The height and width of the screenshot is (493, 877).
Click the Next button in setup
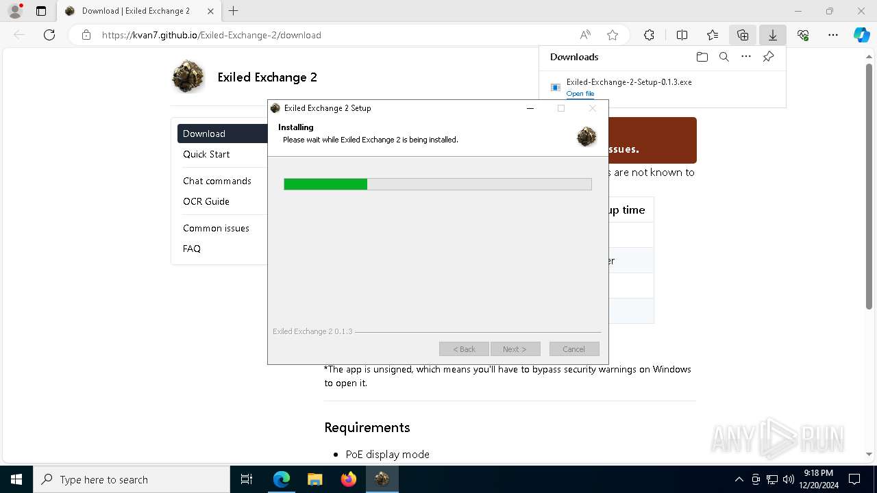click(x=515, y=349)
